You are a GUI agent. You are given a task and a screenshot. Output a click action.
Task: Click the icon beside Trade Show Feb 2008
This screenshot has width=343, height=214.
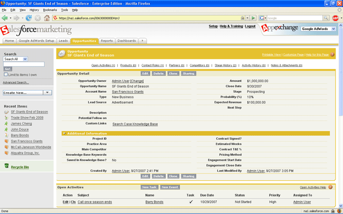pyautogui.click(x=6, y=118)
